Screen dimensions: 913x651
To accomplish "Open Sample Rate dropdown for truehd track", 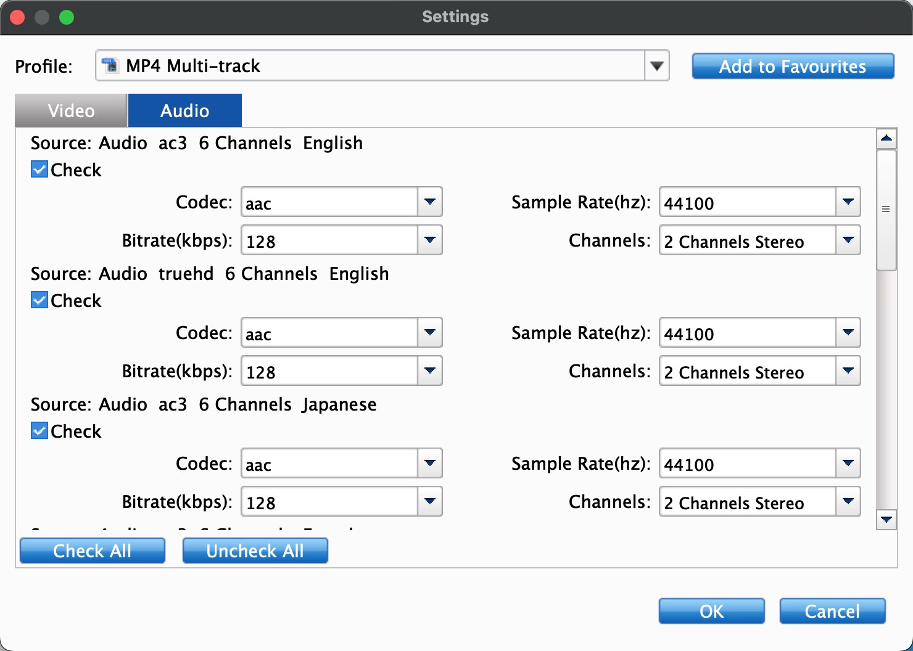I will click(x=848, y=332).
